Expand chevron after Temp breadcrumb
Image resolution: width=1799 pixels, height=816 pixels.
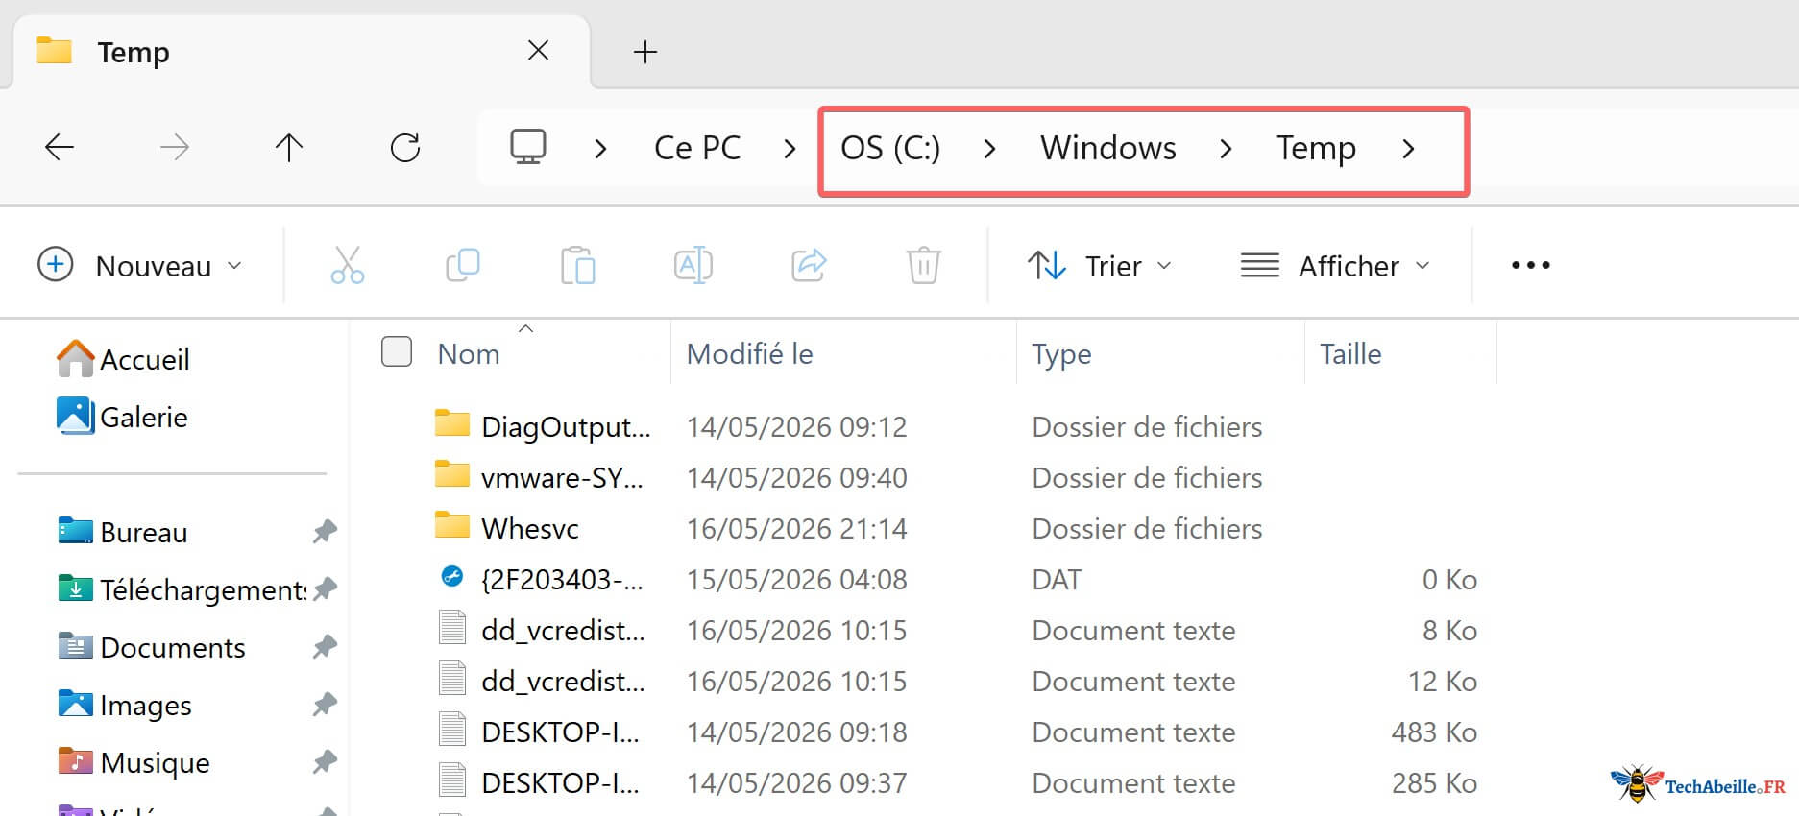(x=1408, y=149)
